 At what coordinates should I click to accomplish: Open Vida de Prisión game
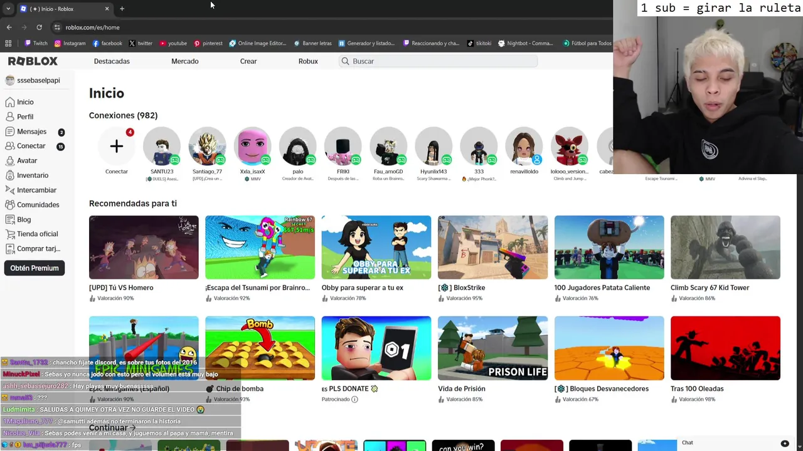point(492,348)
